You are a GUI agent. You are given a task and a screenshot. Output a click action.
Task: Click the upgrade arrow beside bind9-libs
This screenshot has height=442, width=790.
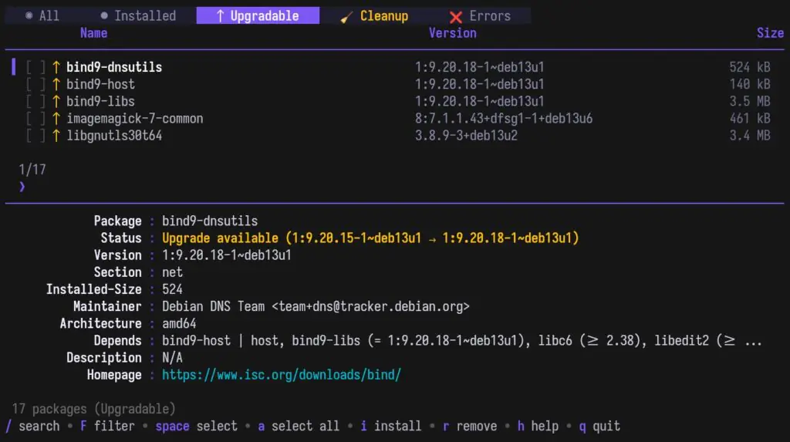click(x=56, y=101)
